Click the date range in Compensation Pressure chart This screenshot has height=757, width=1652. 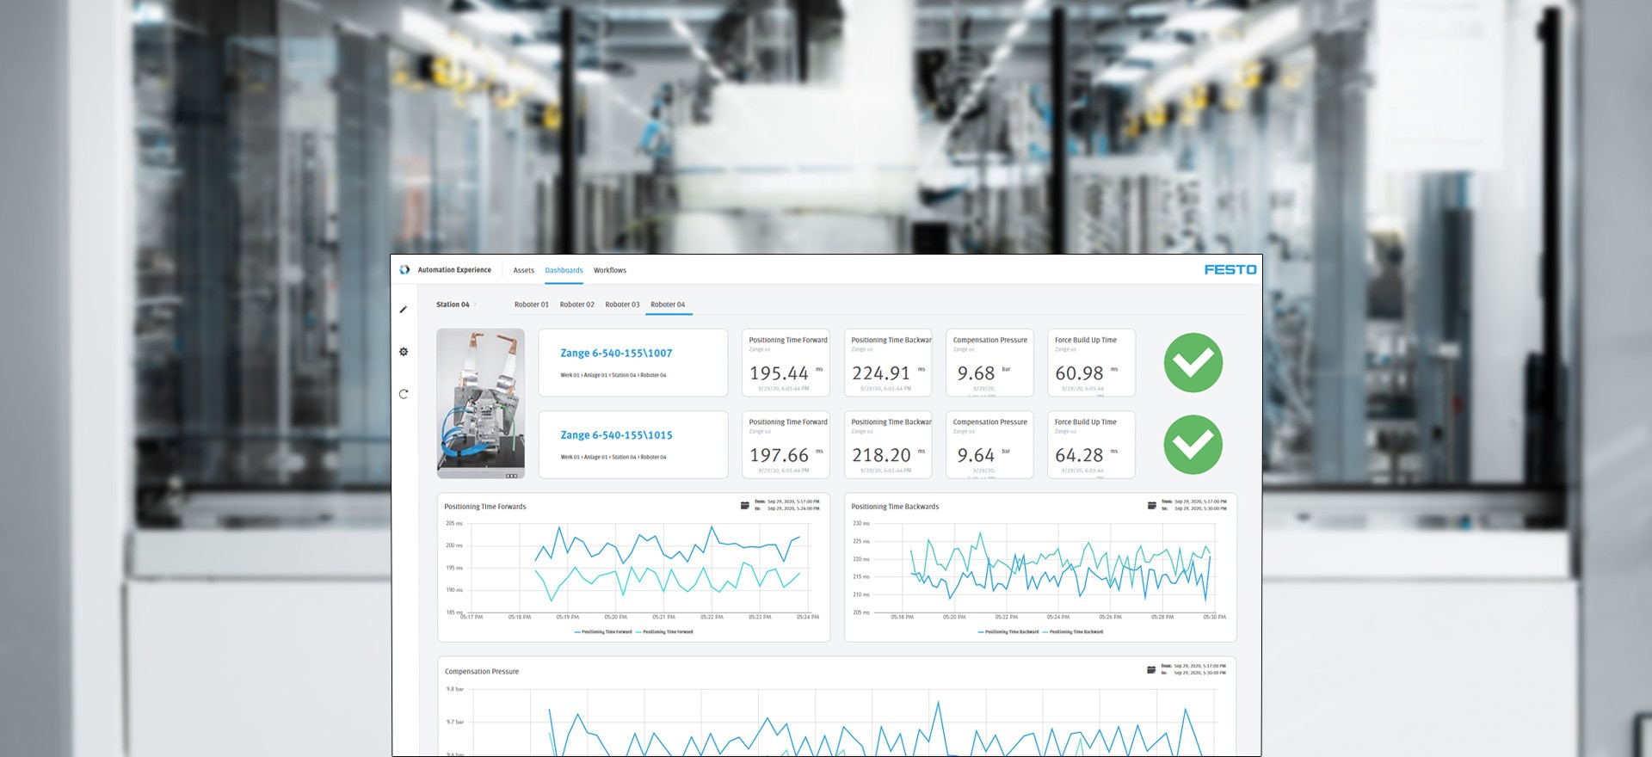click(x=1194, y=669)
